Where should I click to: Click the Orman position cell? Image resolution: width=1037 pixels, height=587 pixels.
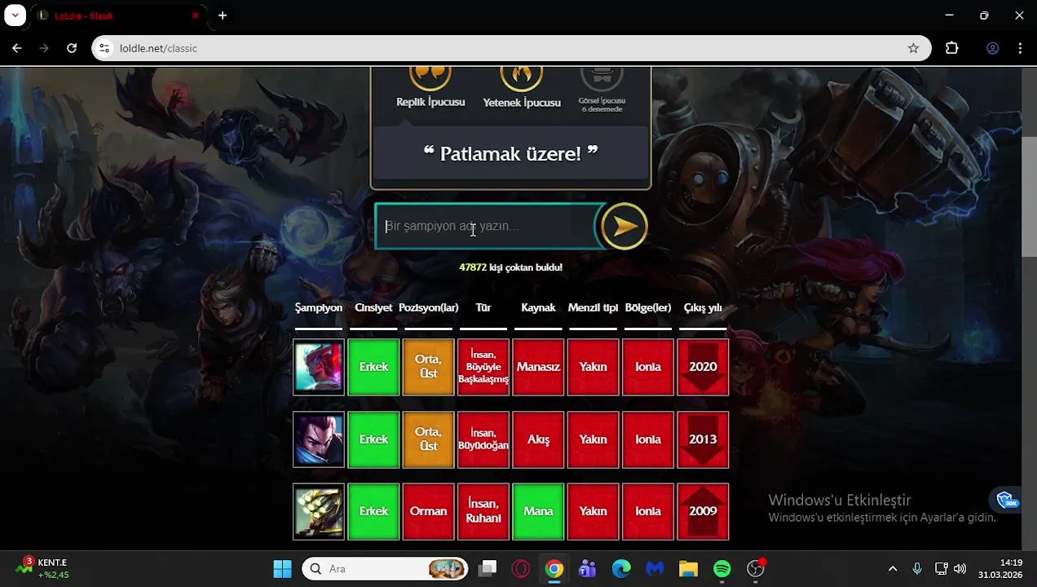[428, 511]
